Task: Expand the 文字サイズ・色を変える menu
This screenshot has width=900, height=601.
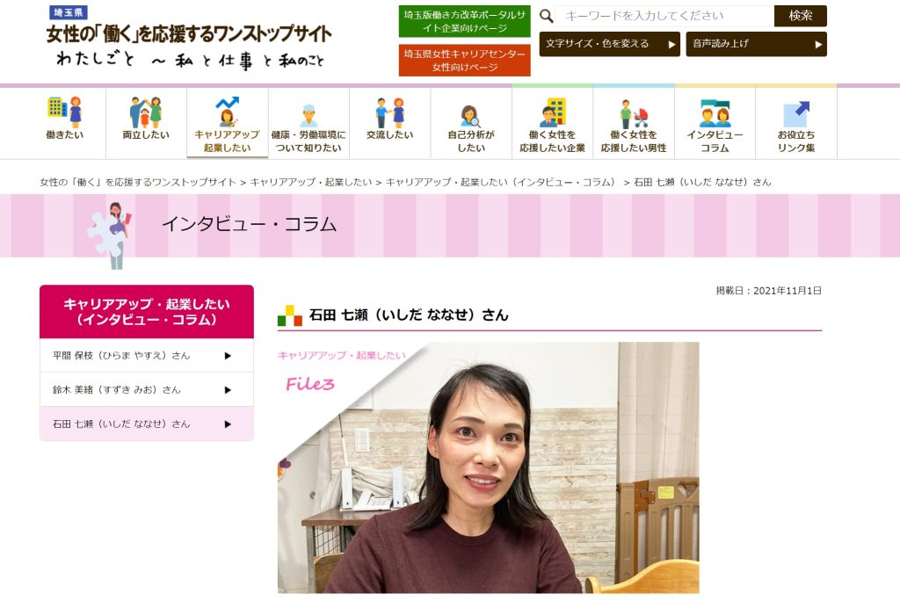Action: click(x=610, y=44)
